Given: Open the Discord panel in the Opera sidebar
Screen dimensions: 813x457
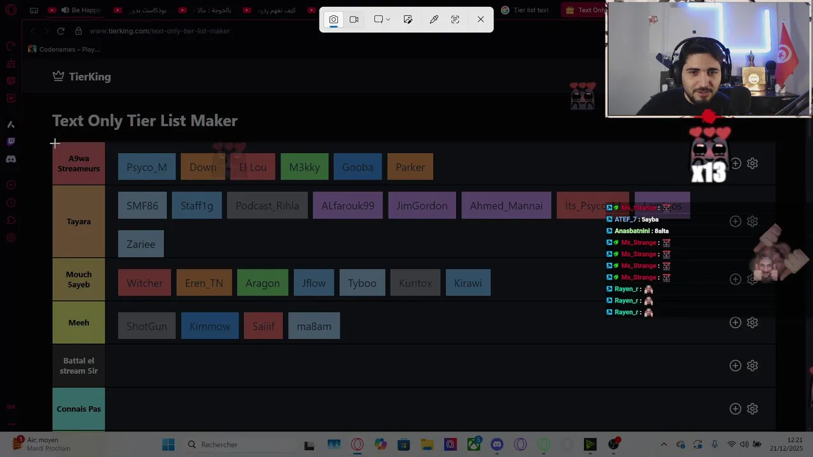Looking at the screenshot, I should (11, 159).
